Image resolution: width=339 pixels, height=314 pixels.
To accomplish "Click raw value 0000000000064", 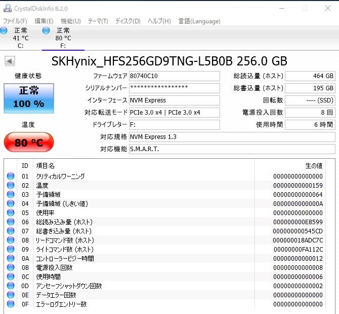I will coord(298,195).
